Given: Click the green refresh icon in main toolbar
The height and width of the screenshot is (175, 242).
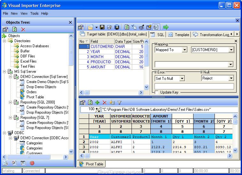Looking at the screenshot, I should [127, 27].
